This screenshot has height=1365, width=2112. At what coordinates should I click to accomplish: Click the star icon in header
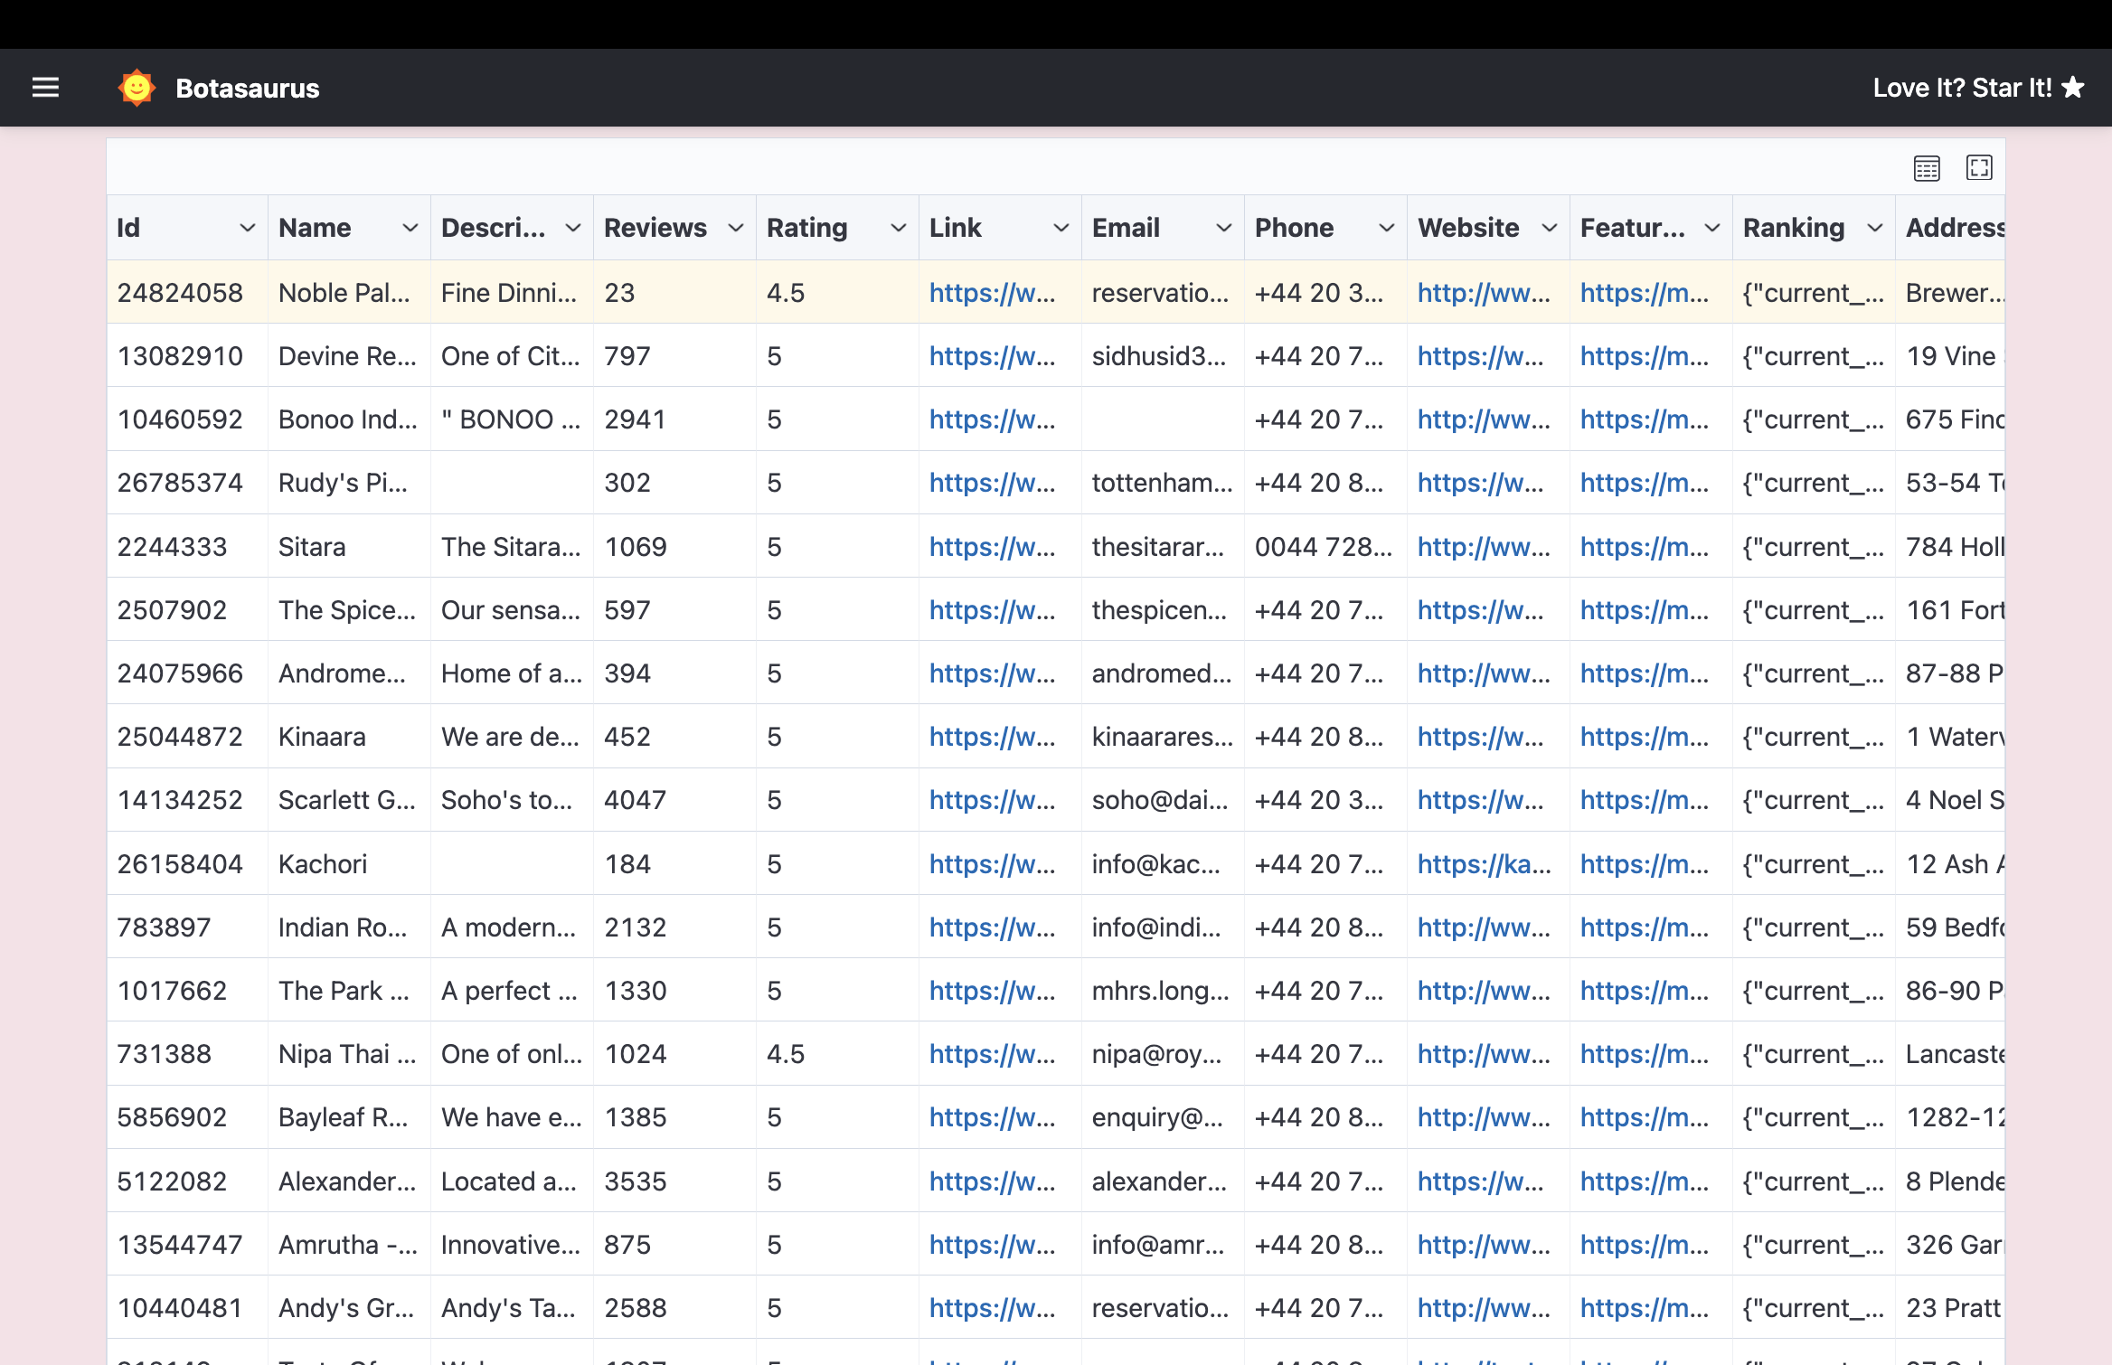point(2074,88)
